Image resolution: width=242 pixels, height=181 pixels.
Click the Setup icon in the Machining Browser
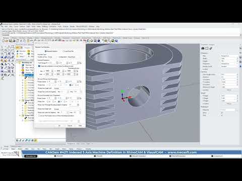coord(17,56)
